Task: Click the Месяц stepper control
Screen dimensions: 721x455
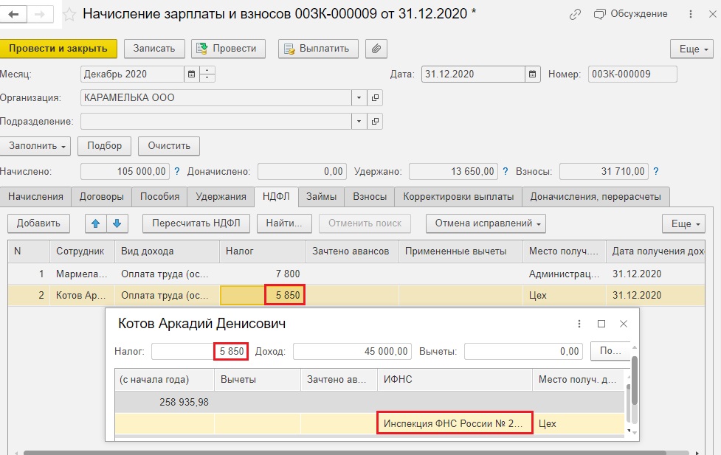Action: coord(207,74)
